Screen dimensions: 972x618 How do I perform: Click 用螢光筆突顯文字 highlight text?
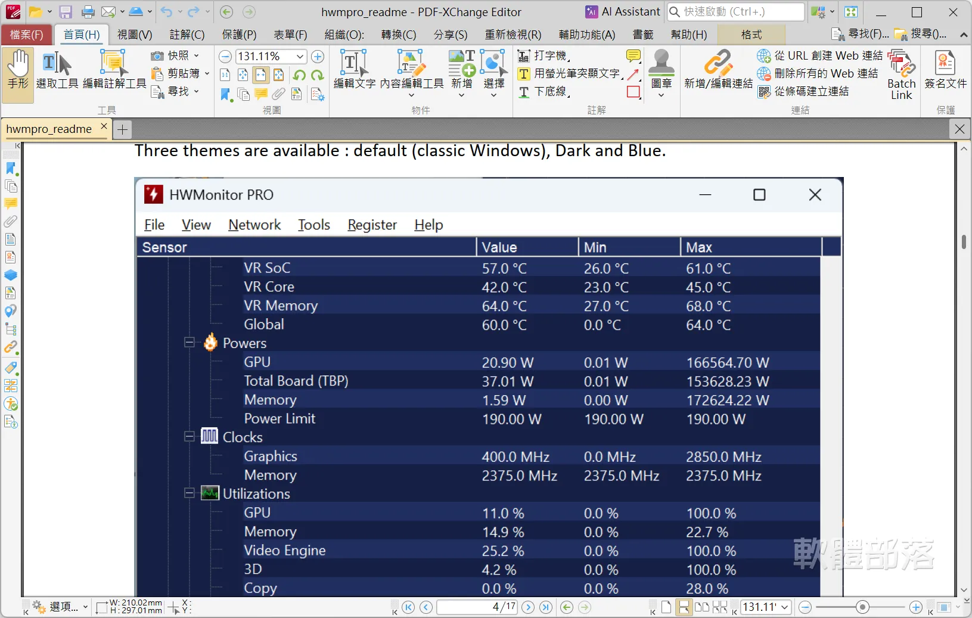[570, 73]
